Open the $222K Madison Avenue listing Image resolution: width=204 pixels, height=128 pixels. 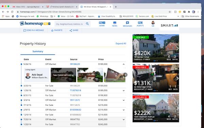pyautogui.click(x=156, y=108)
